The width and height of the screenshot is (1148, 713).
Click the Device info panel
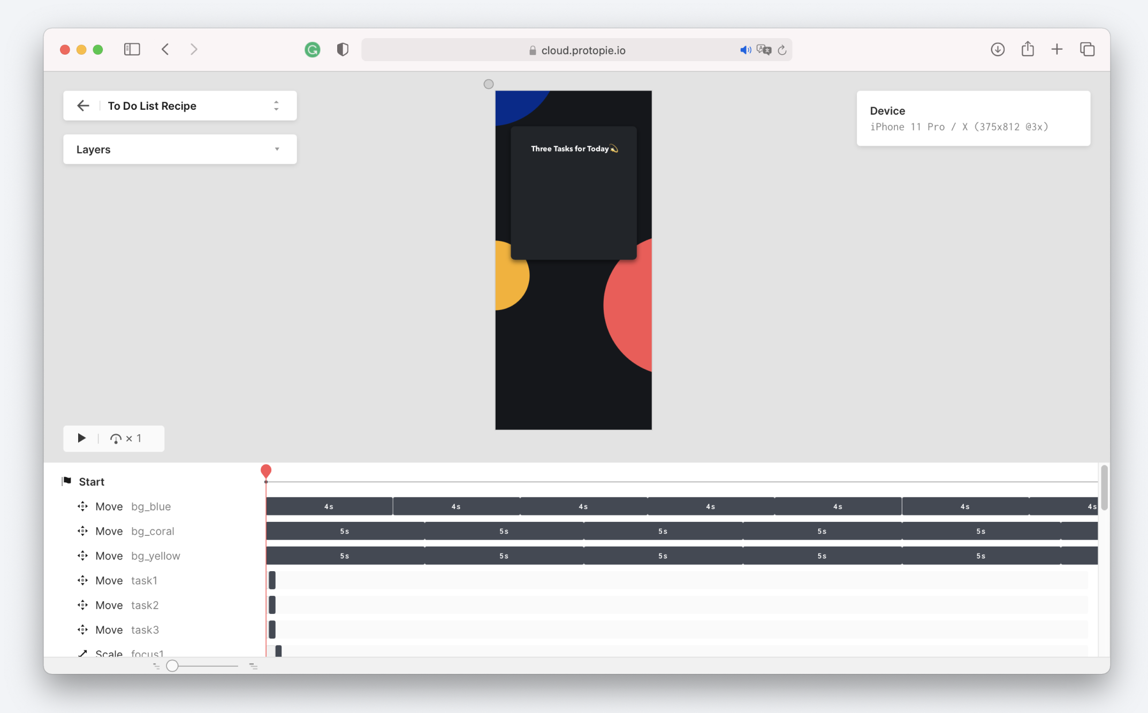coord(973,118)
